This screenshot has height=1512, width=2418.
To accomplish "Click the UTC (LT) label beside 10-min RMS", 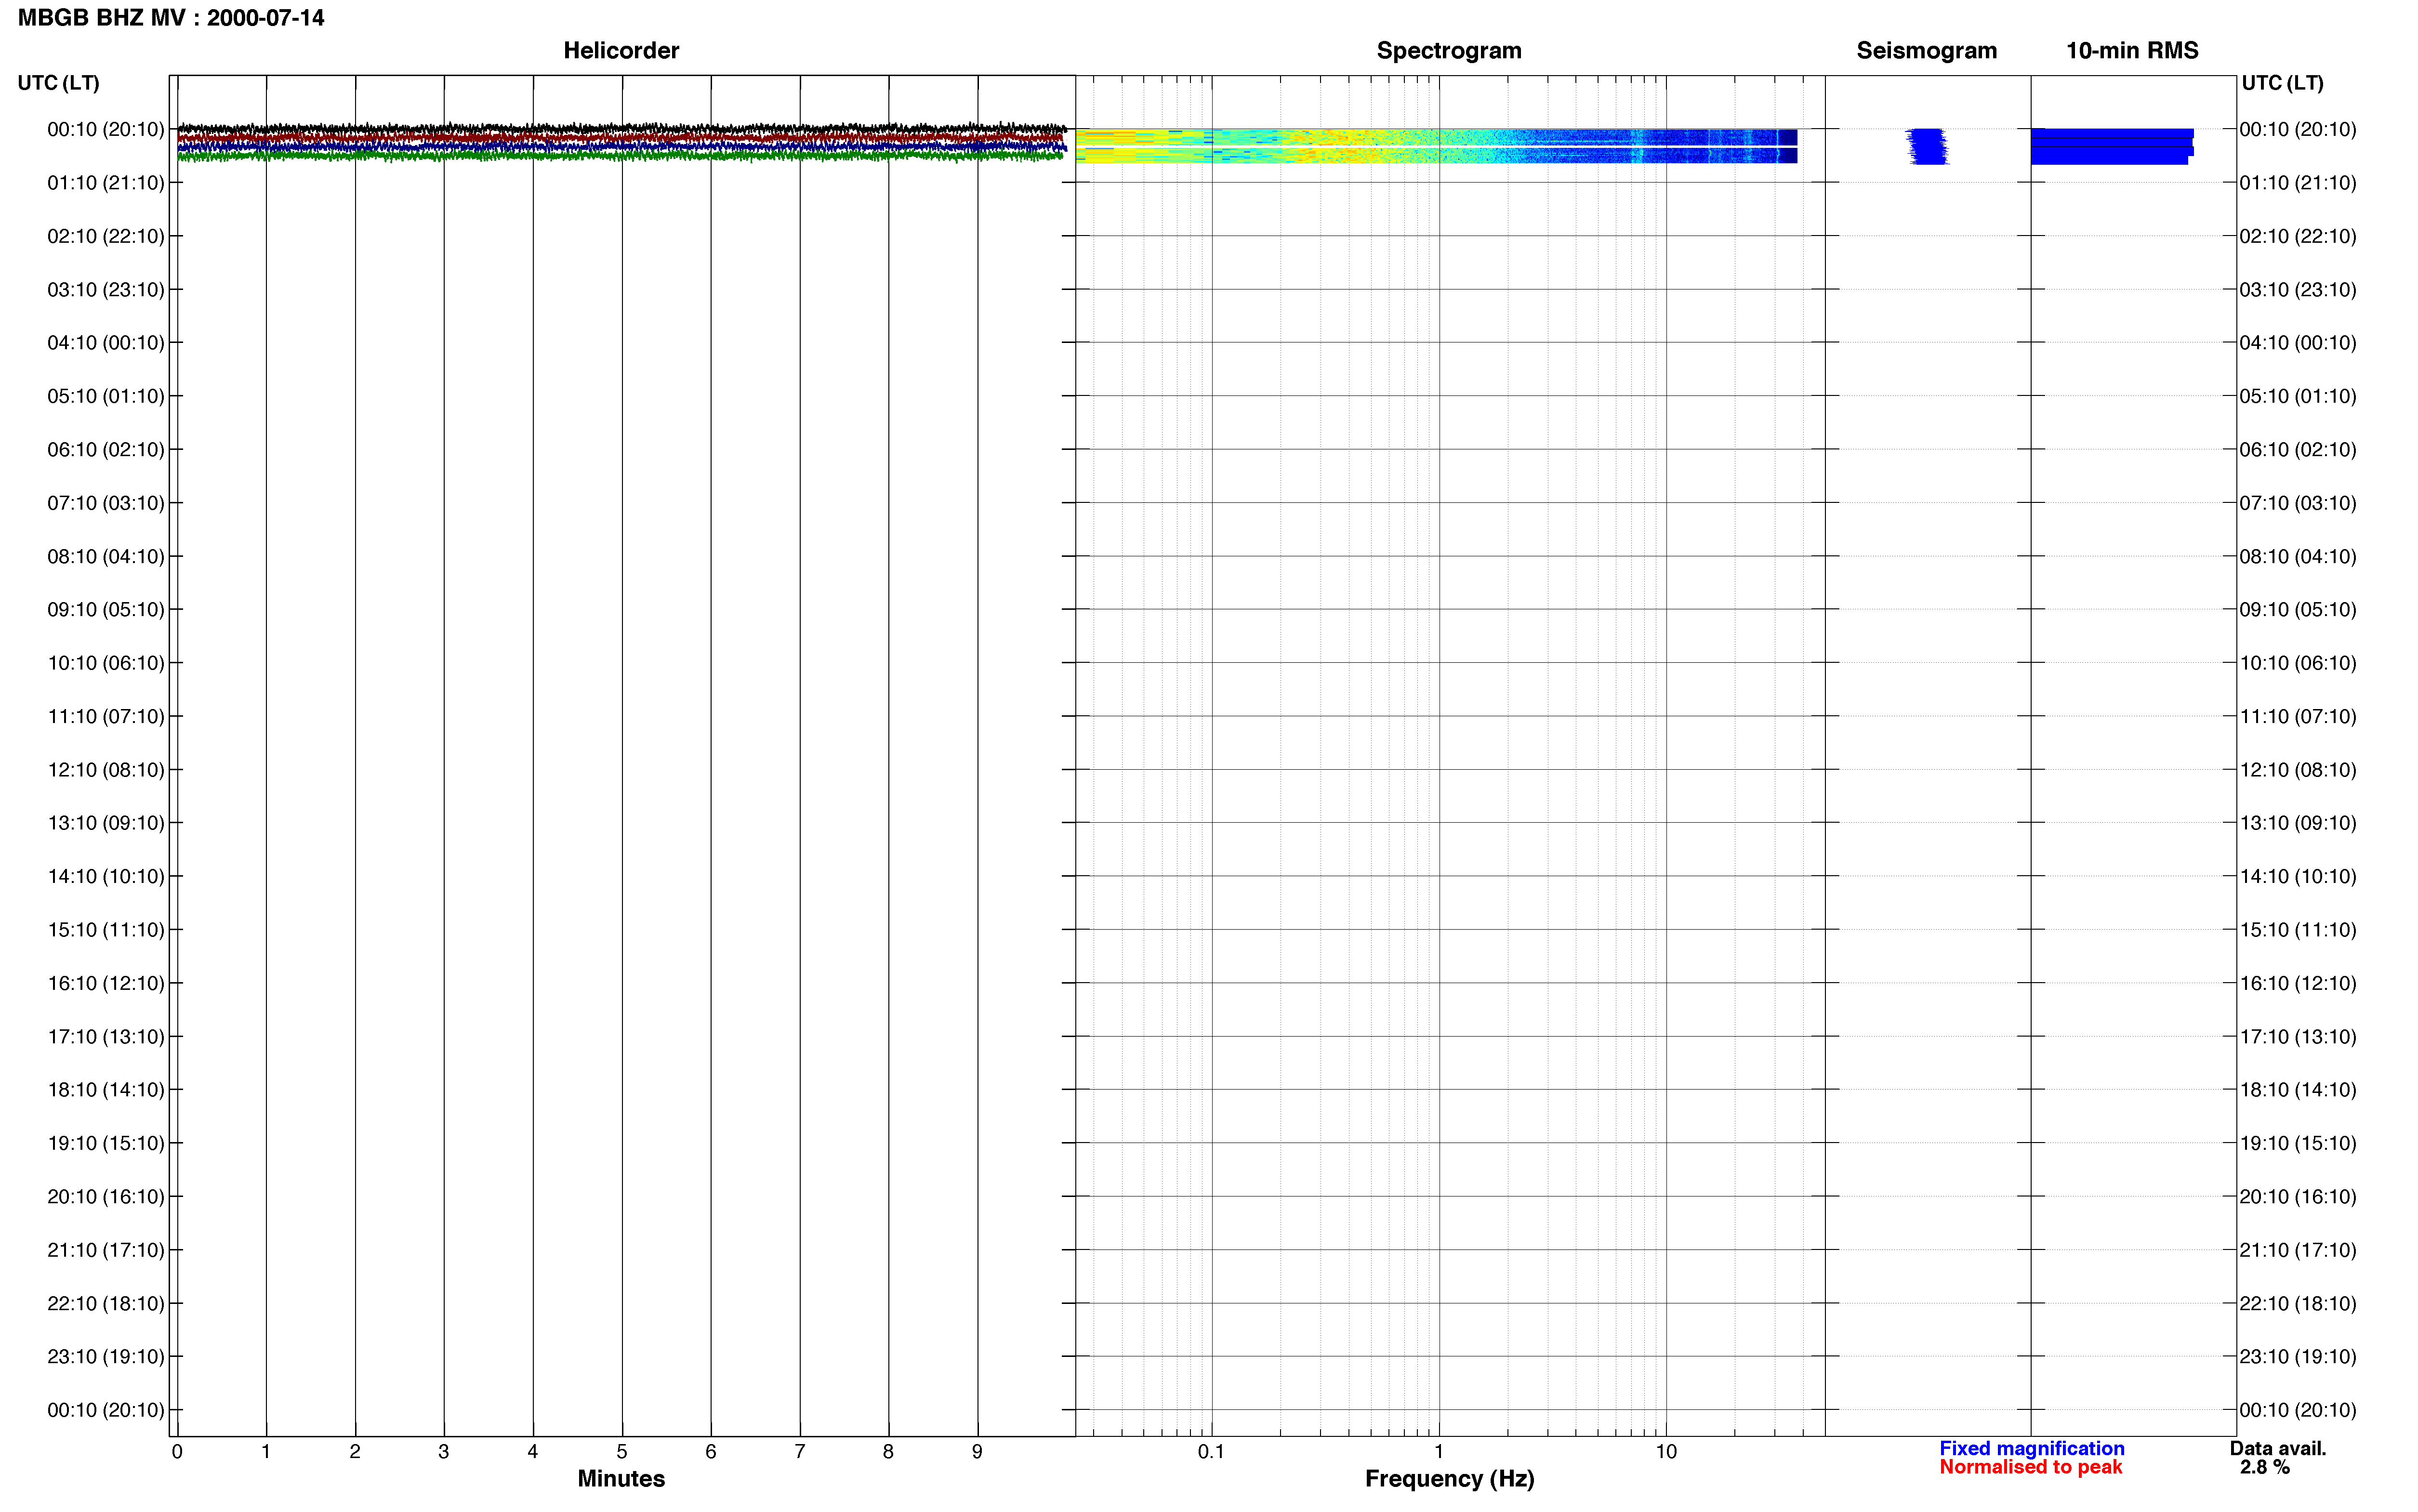I will 2282,83.
